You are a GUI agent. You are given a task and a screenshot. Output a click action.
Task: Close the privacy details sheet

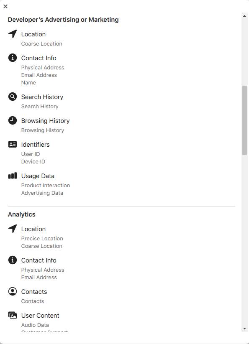(x=5, y=6)
